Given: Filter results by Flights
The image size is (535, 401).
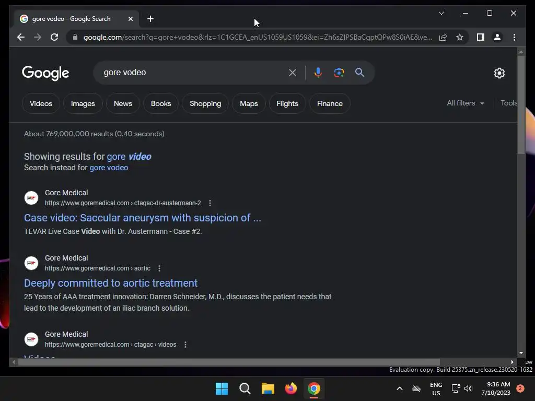Looking at the screenshot, I should pyautogui.click(x=287, y=103).
